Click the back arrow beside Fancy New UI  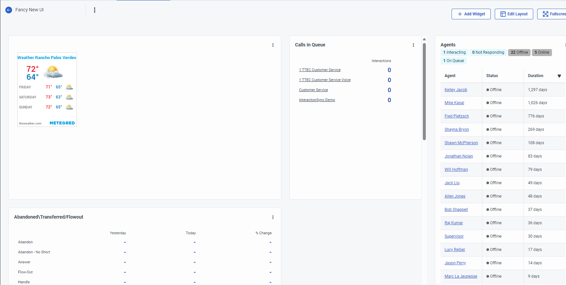click(x=9, y=10)
